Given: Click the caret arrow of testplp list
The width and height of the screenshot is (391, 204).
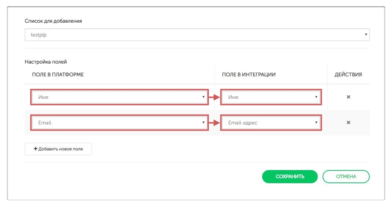Looking at the screenshot, I should click(366, 35).
